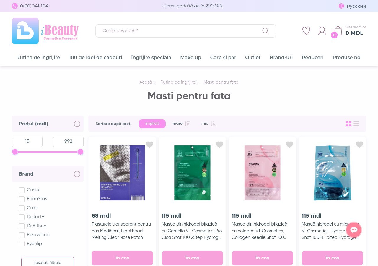Check the FarmStay brand filter
Viewport: 378px width, 266px height.
22,199
